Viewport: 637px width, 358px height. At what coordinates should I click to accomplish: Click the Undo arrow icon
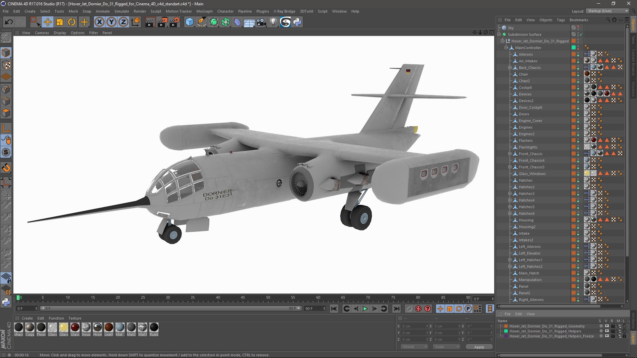tap(9, 22)
